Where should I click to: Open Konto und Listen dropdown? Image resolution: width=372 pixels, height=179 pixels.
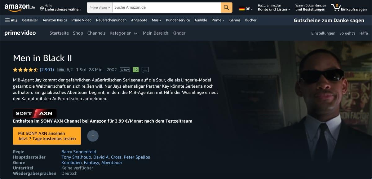pyautogui.click(x=274, y=7)
